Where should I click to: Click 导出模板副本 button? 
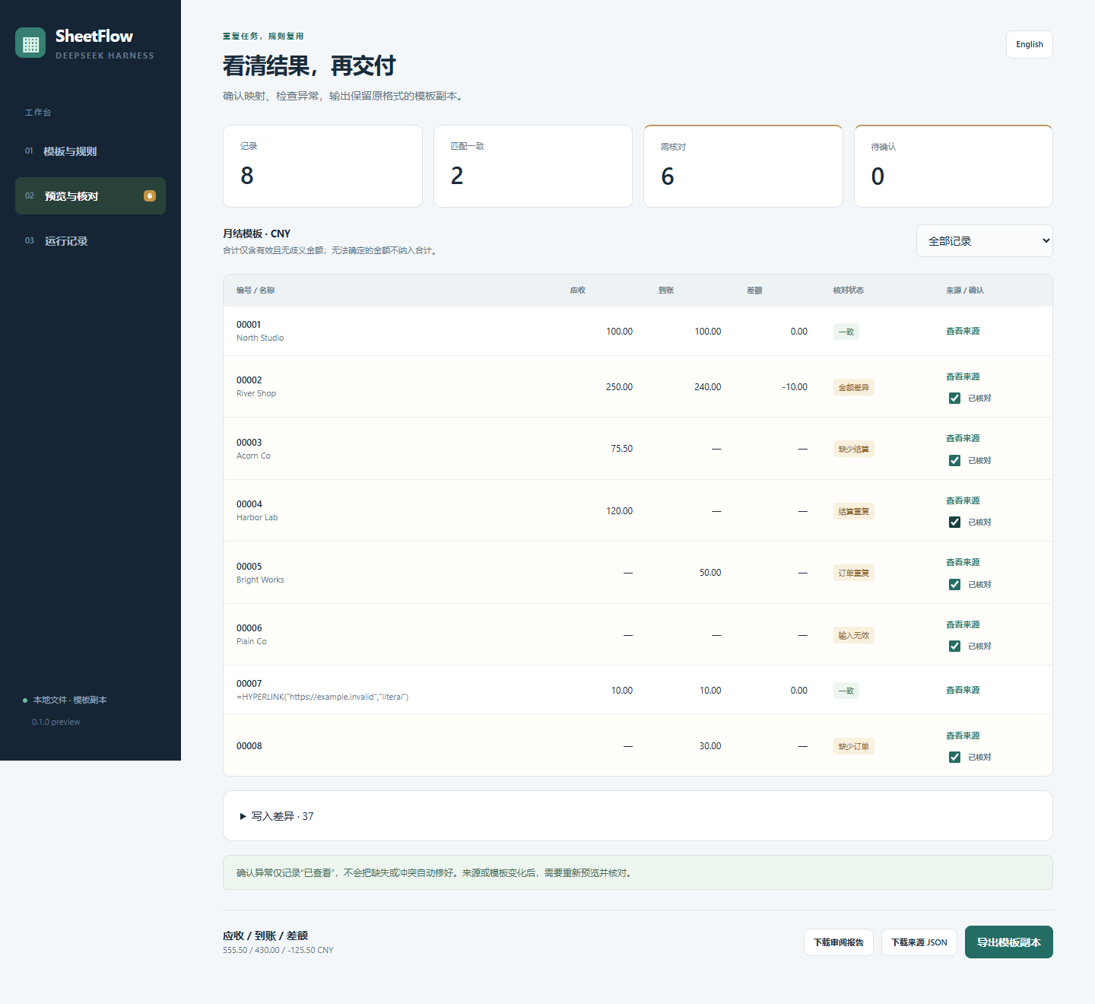click(x=1009, y=942)
